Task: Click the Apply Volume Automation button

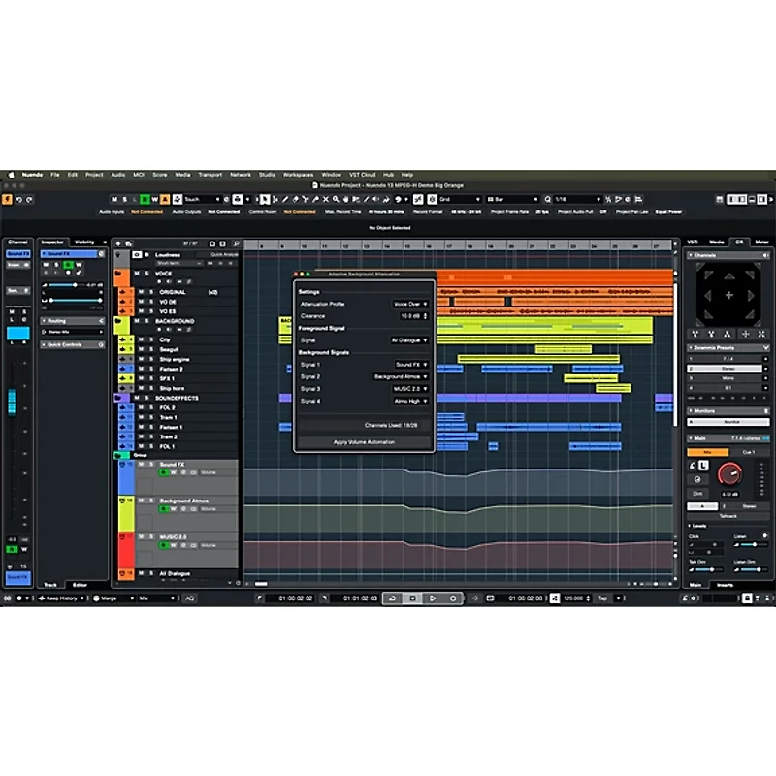Action: [x=364, y=442]
